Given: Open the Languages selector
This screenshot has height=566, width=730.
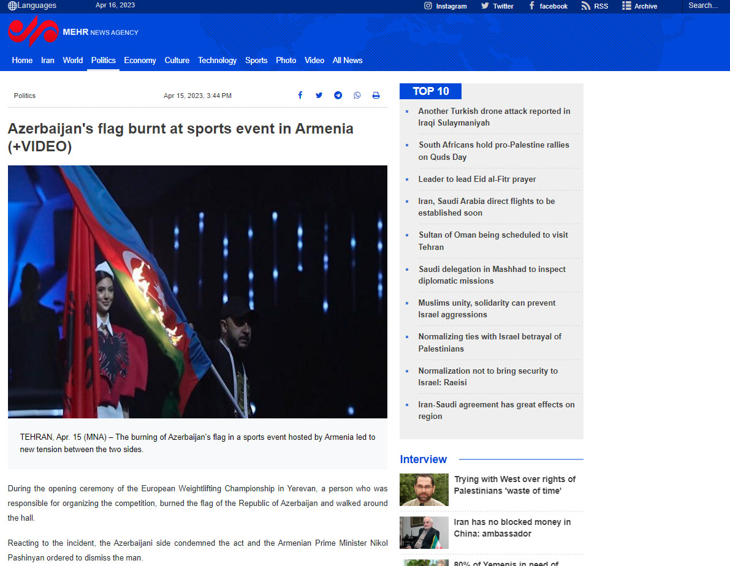Looking at the screenshot, I should pos(32,6).
